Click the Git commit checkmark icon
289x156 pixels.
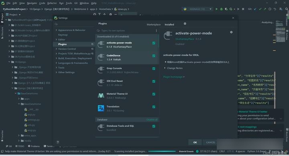pyautogui.click(x=260, y=9)
